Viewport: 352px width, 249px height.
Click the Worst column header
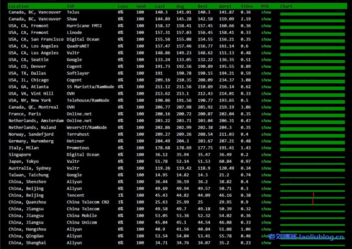point(225,6)
